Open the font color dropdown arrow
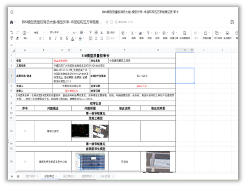This screenshot has width=246, height=187. tap(75, 38)
